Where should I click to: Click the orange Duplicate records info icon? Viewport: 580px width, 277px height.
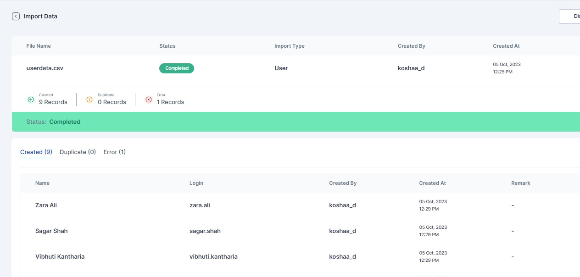[89, 99]
